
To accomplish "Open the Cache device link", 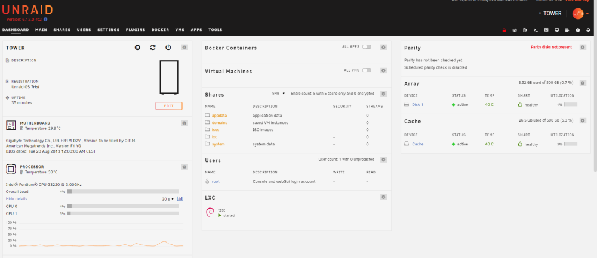I will (418, 144).
